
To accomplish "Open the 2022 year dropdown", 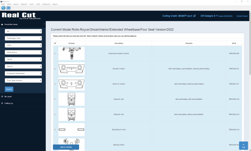I will (23, 45).
